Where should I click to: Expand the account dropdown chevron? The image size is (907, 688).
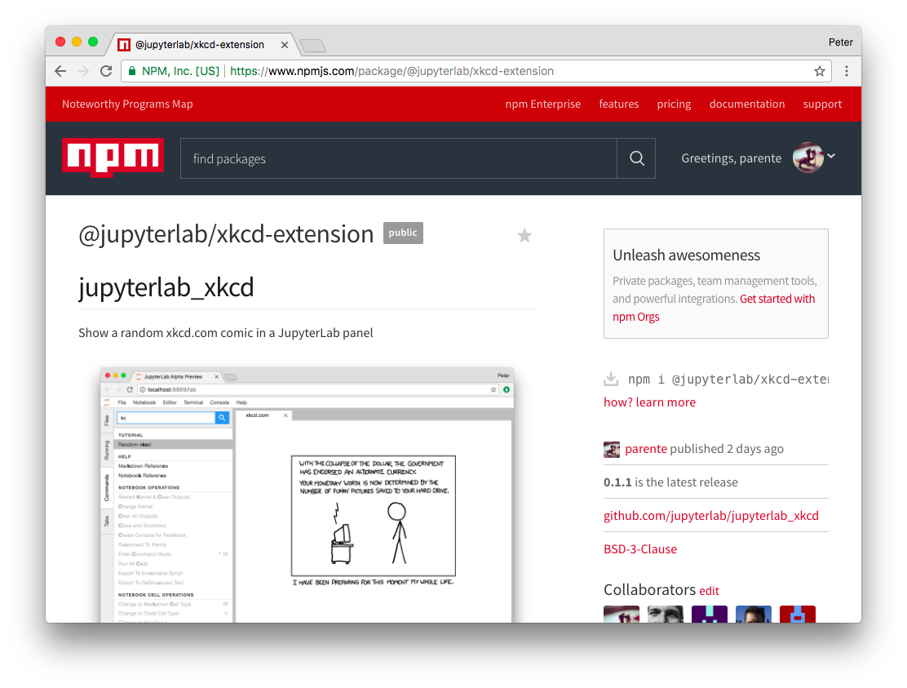pos(831,156)
